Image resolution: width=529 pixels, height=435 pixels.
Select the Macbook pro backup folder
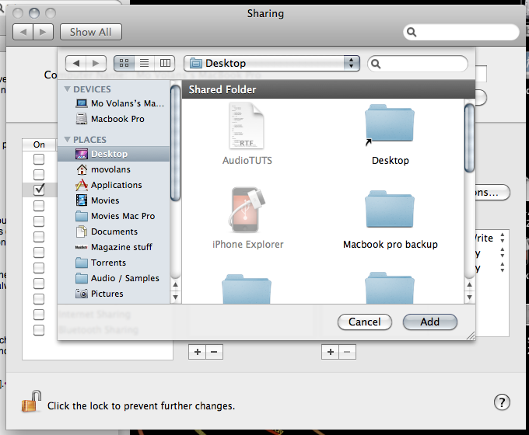pos(390,211)
